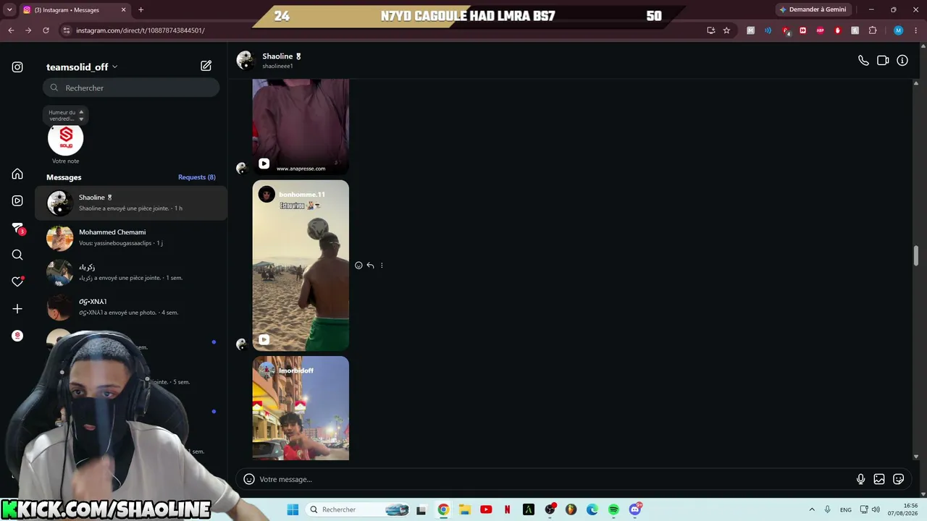
Task: Start an audio call with Shaoline
Action: tap(863, 61)
